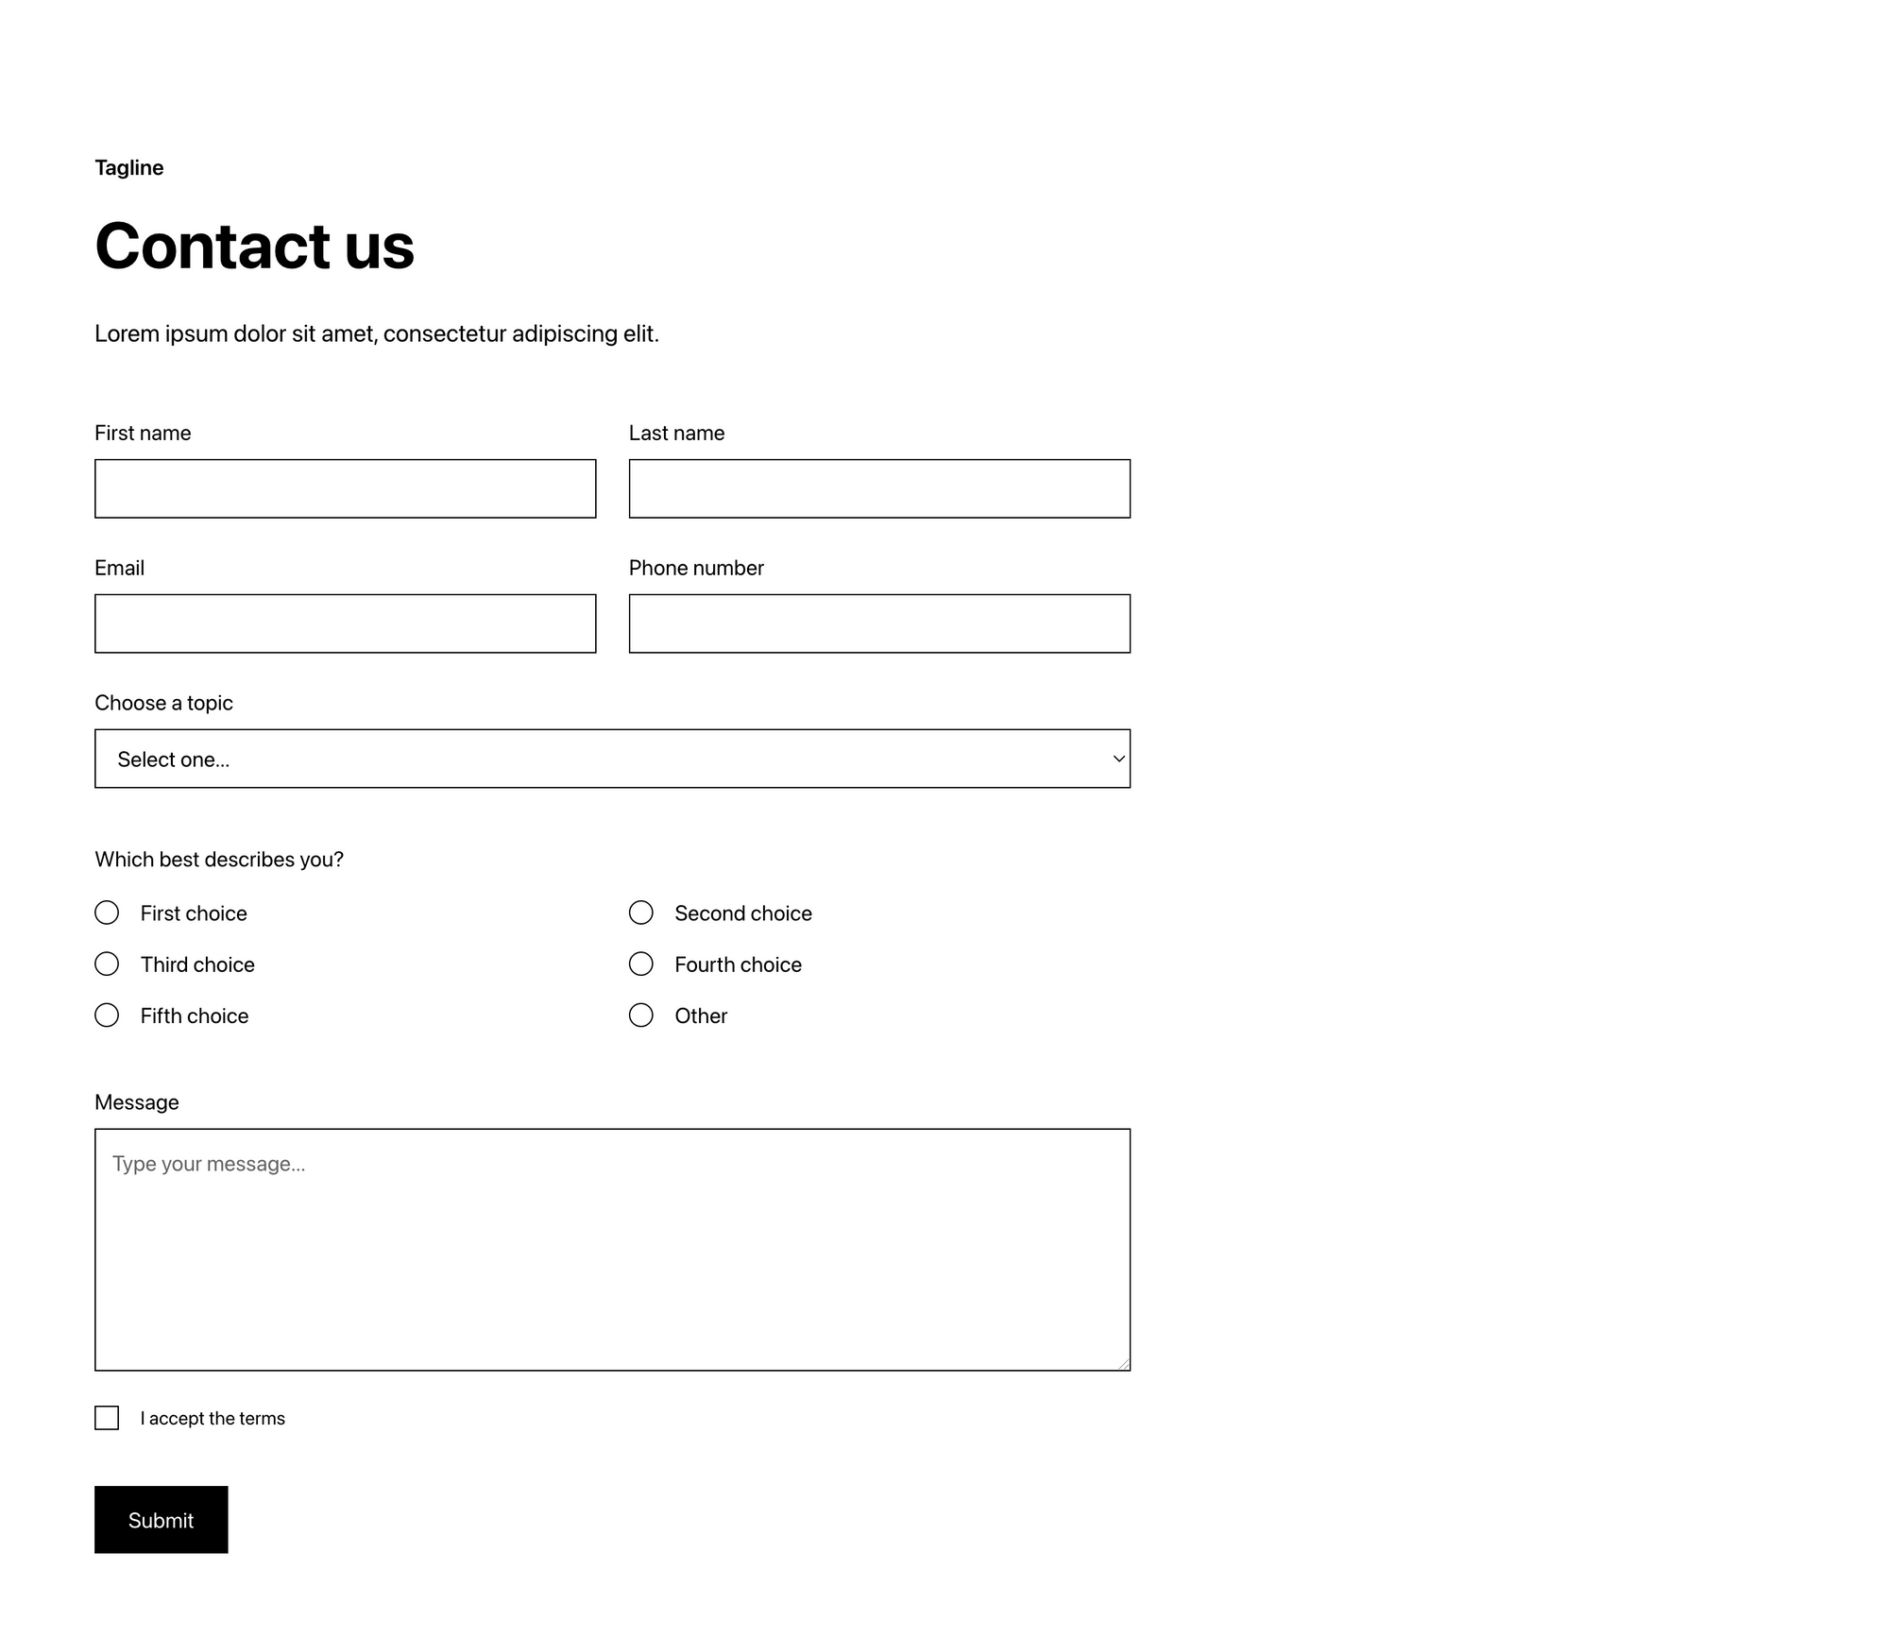
Task: Select the 'First choice' radio button
Action: point(107,913)
